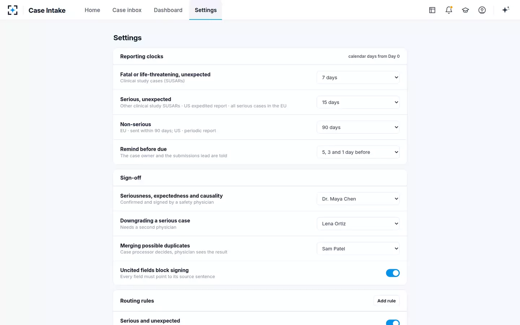Expand the Remind before due dropdown

pos(358,152)
